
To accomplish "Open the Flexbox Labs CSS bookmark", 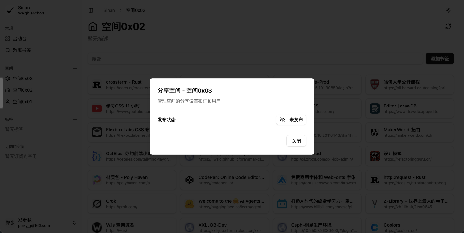I will tap(132, 132).
